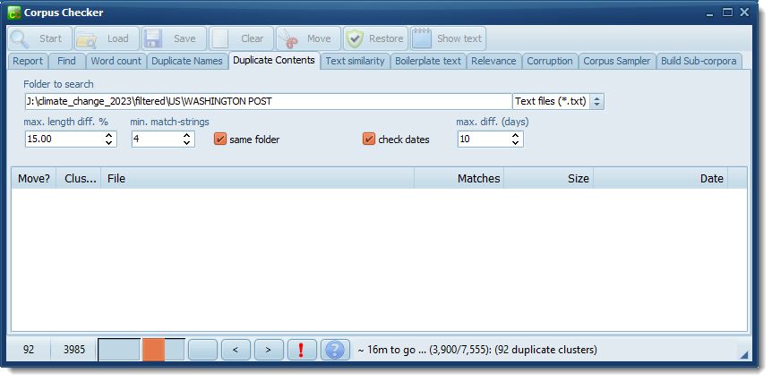Click the Restore shield button
The width and height of the screenshot is (772, 381).
tap(375, 38)
